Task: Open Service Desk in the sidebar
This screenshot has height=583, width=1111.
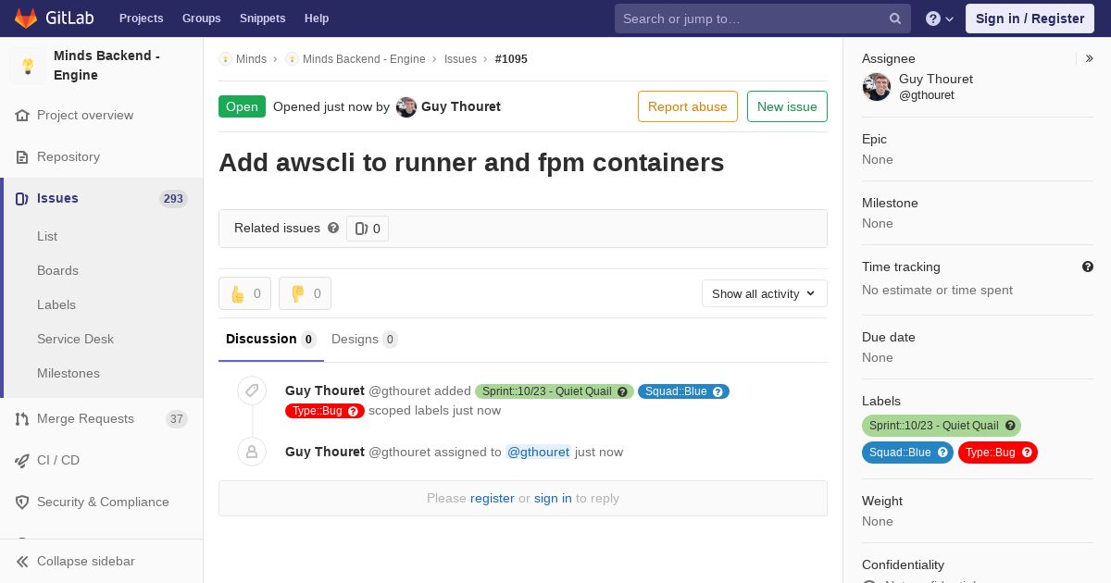Action: (x=75, y=339)
